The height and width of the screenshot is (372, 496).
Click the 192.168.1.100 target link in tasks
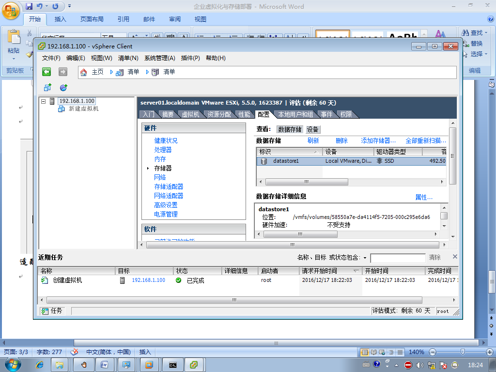(x=148, y=280)
